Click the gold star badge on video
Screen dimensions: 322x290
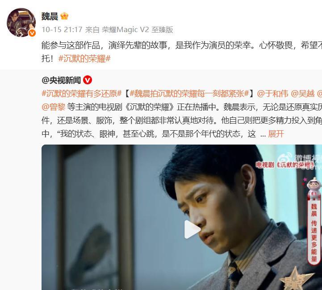[297, 279]
